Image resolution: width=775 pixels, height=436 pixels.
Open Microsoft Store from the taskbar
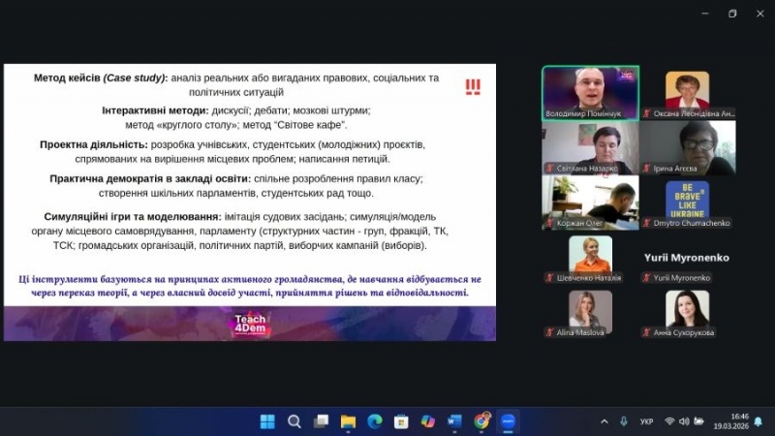pyautogui.click(x=401, y=421)
